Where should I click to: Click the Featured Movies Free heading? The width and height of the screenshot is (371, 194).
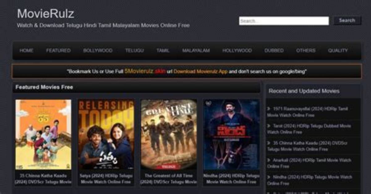pos(44,87)
